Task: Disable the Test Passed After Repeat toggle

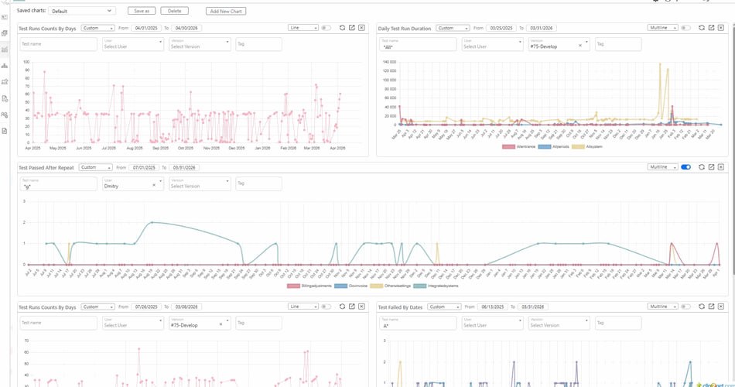Action: 685,167
